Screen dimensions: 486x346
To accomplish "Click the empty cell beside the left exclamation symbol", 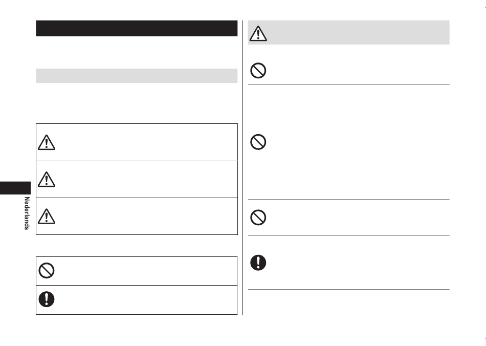I will coord(146,300).
